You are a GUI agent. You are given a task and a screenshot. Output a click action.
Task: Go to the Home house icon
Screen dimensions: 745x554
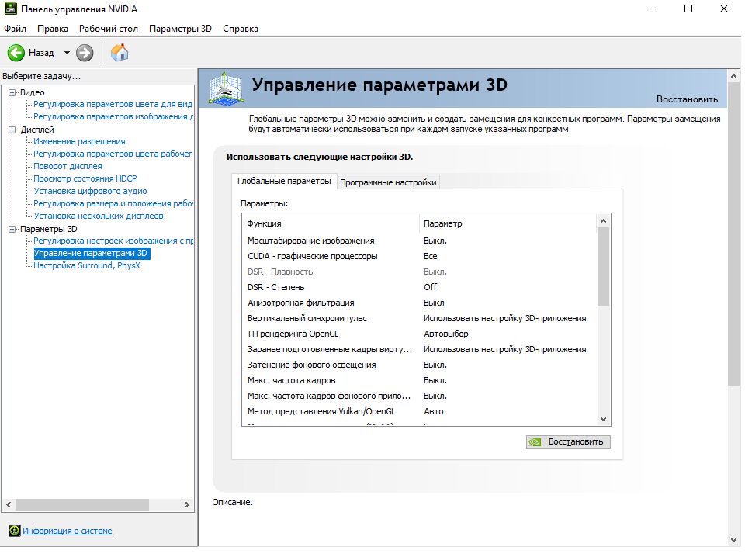click(x=120, y=52)
